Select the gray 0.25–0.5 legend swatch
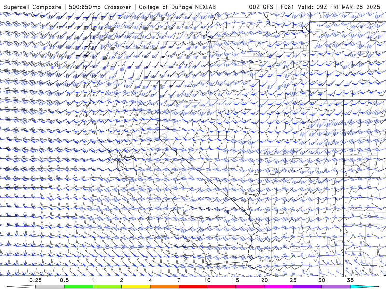The height and width of the screenshot is (289, 386). tap(50, 287)
